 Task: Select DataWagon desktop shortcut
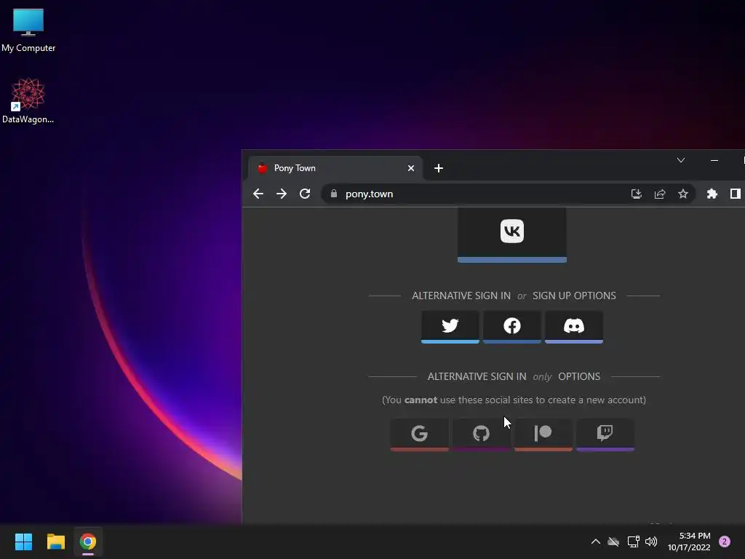tap(28, 100)
